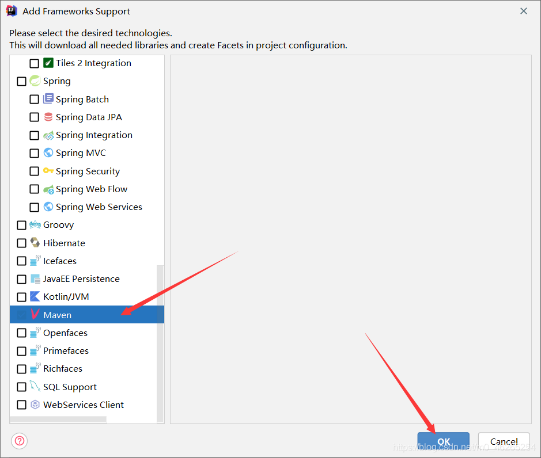Image resolution: width=541 pixels, height=458 pixels.
Task: Enable the Spring MVC checkbox
Action: (x=35, y=153)
